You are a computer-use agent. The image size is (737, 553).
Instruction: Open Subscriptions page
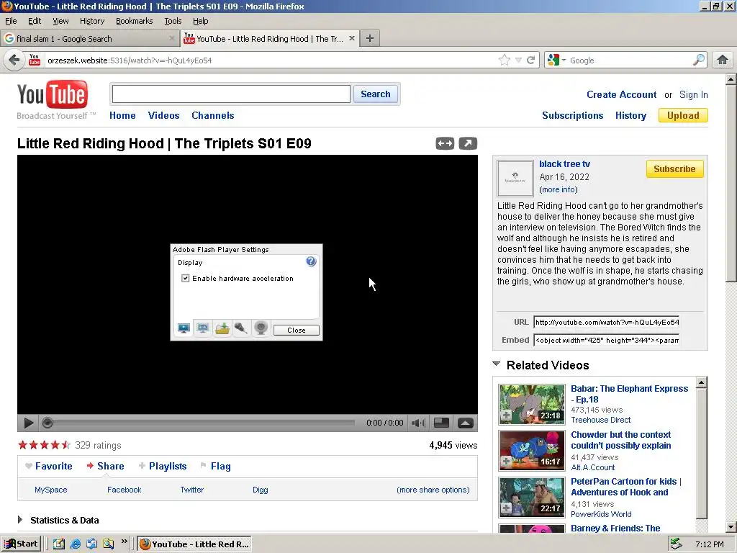click(572, 116)
